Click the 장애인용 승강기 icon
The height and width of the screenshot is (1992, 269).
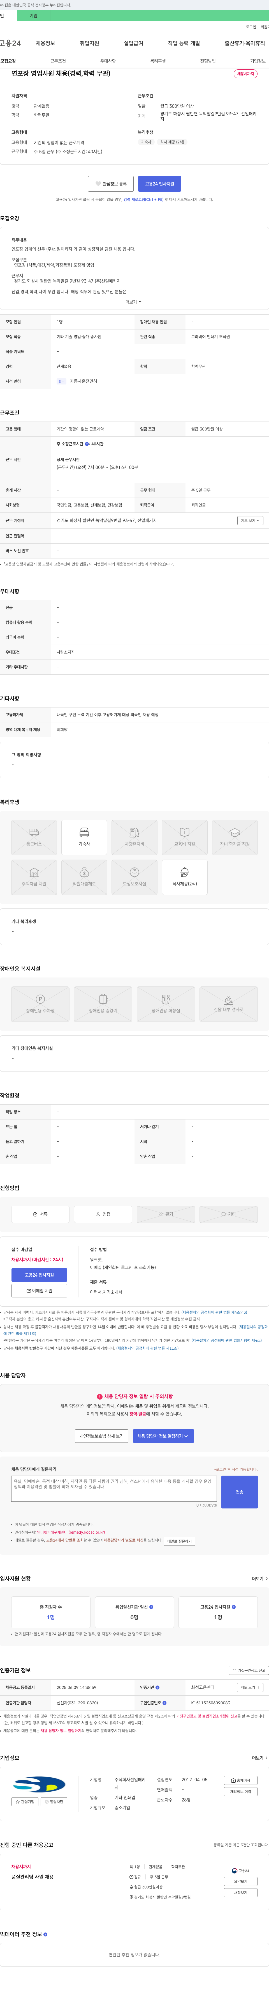(103, 1004)
